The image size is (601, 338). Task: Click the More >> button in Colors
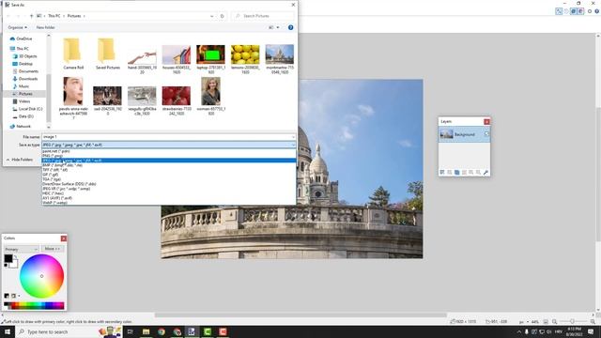click(53, 249)
